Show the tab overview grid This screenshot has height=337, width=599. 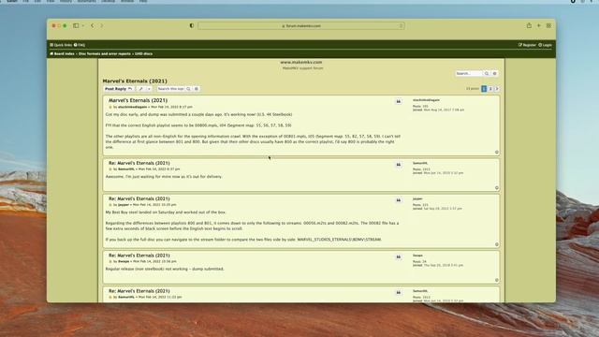coord(548,25)
